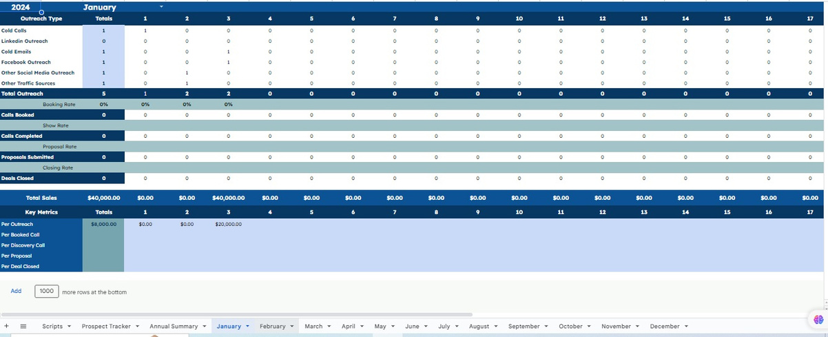Image resolution: width=828 pixels, height=337 pixels.
Task: Open the October tab dropdown arrow
Action: coord(589,326)
